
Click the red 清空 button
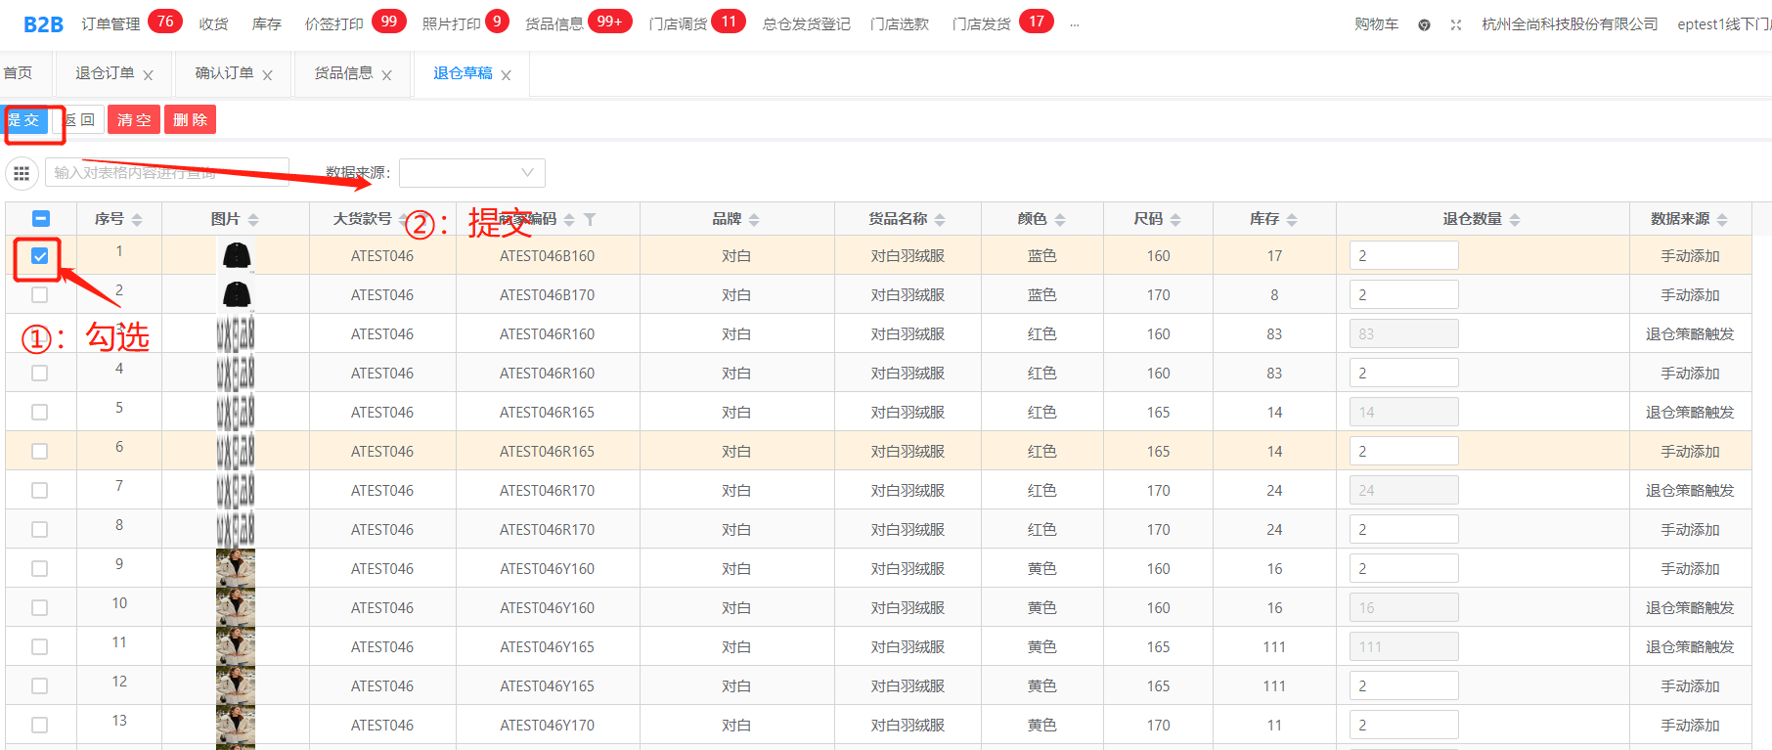click(x=134, y=119)
